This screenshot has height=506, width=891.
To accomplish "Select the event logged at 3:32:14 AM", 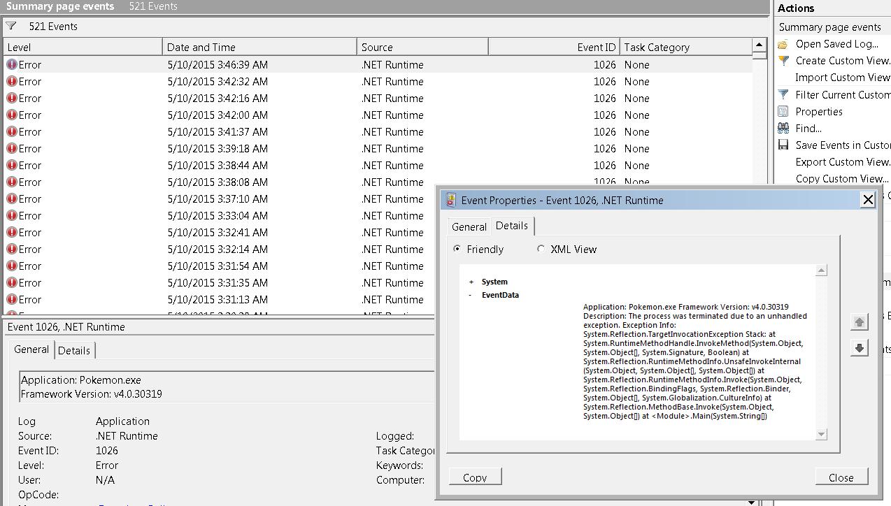I will (220, 249).
